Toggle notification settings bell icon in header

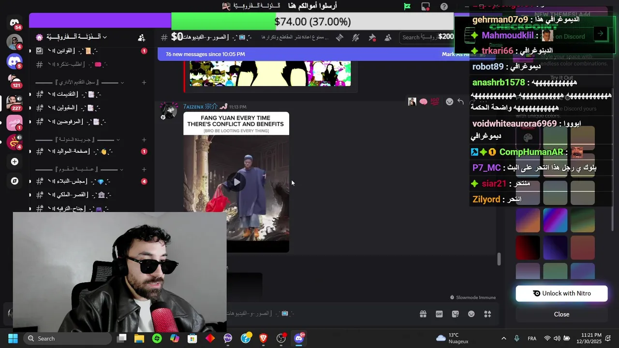pyautogui.click(x=356, y=37)
